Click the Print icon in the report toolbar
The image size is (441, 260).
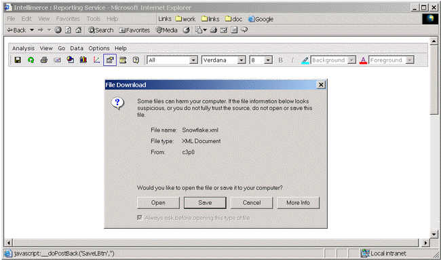(x=44, y=60)
